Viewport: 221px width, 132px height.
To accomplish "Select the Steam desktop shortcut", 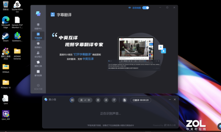I will [6, 37].
